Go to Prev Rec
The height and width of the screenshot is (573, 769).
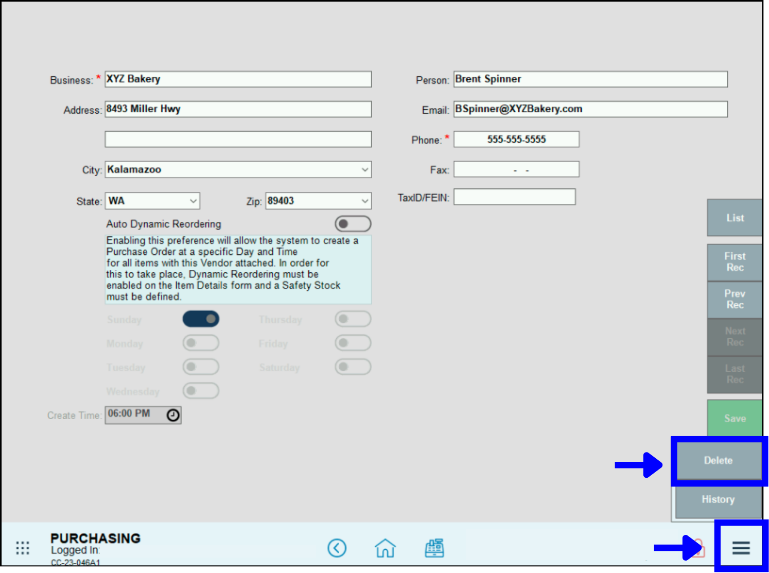point(735,299)
